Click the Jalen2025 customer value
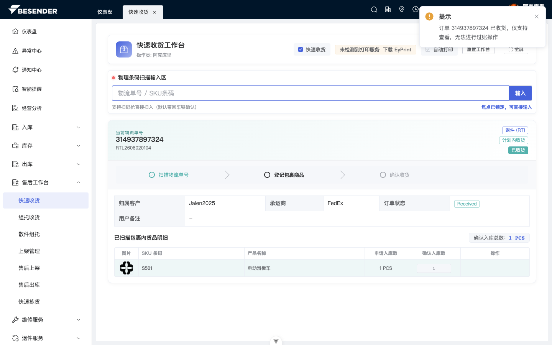 click(202, 203)
